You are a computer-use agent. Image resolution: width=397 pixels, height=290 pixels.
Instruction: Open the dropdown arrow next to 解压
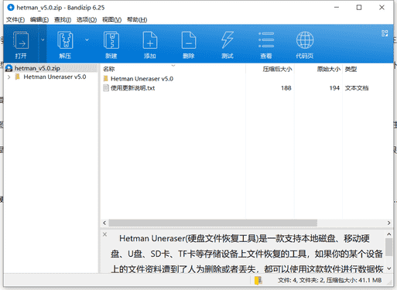coord(87,39)
